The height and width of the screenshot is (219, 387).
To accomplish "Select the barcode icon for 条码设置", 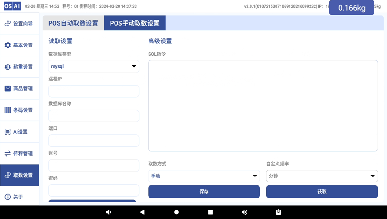I will 8,110.
